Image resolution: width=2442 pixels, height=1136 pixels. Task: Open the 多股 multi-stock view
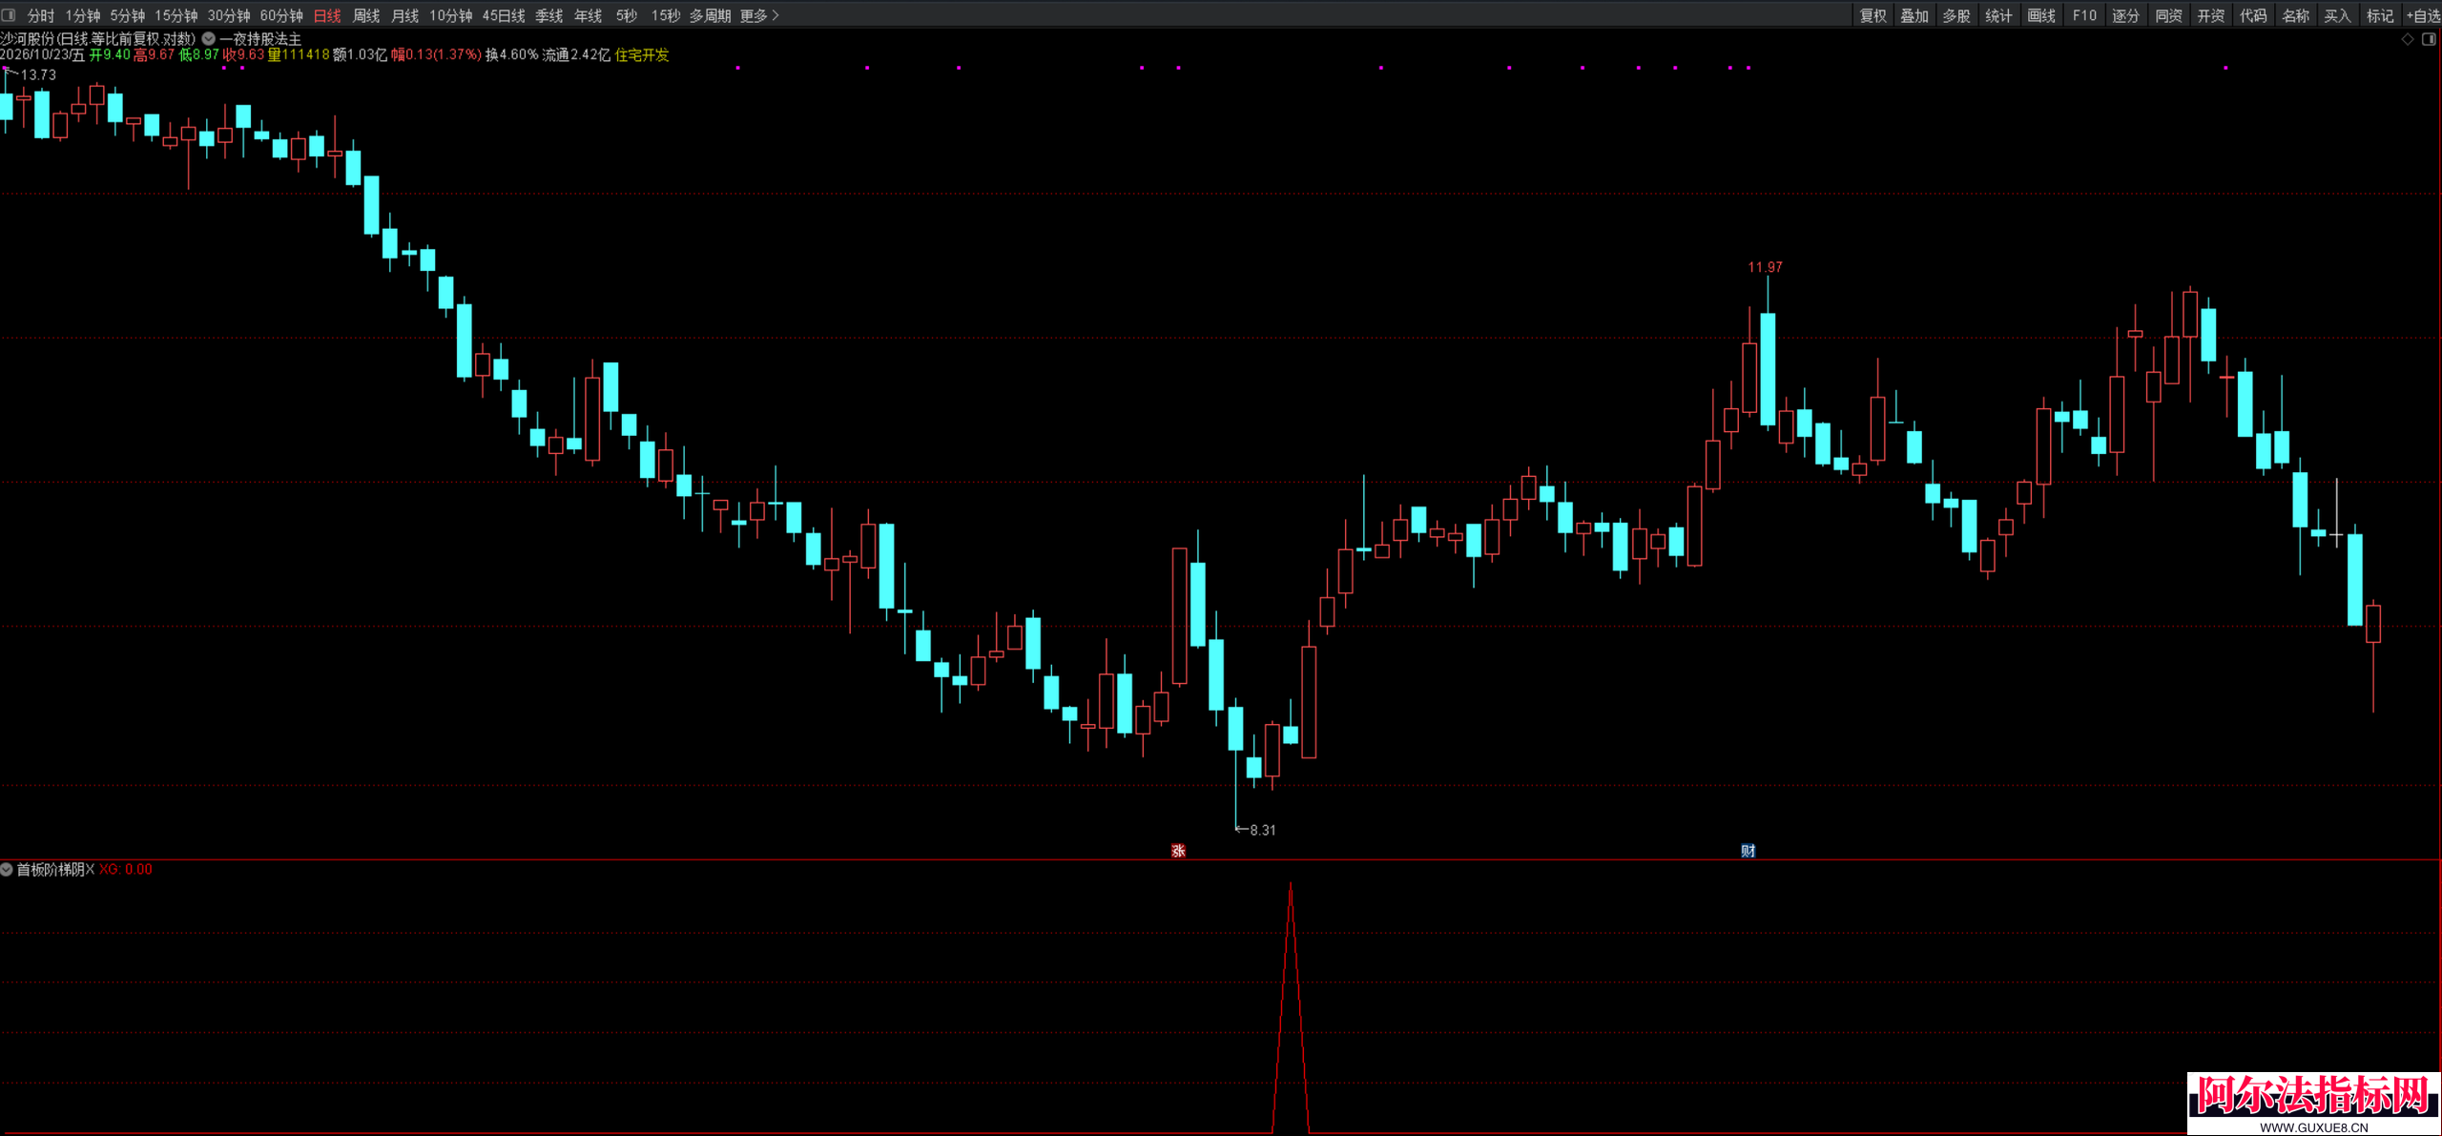point(1956,15)
